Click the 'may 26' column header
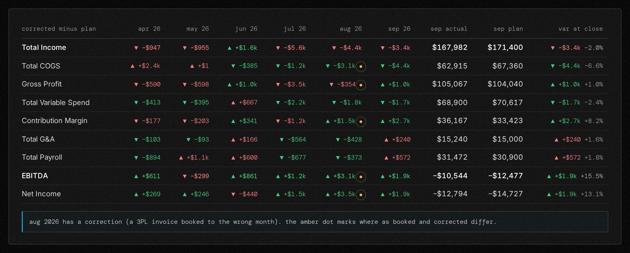630x253 pixels. (198, 29)
